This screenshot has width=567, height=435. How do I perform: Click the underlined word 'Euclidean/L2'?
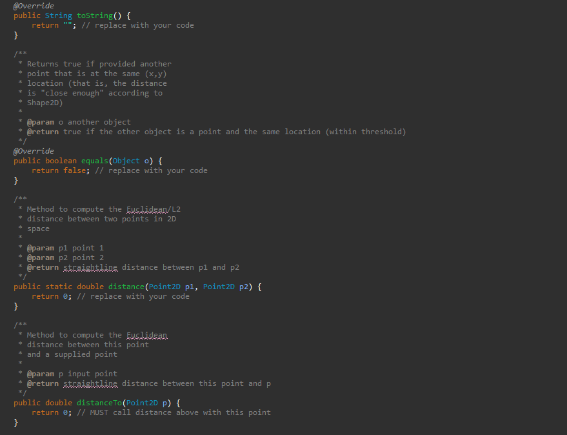click(x=154, y=209)
